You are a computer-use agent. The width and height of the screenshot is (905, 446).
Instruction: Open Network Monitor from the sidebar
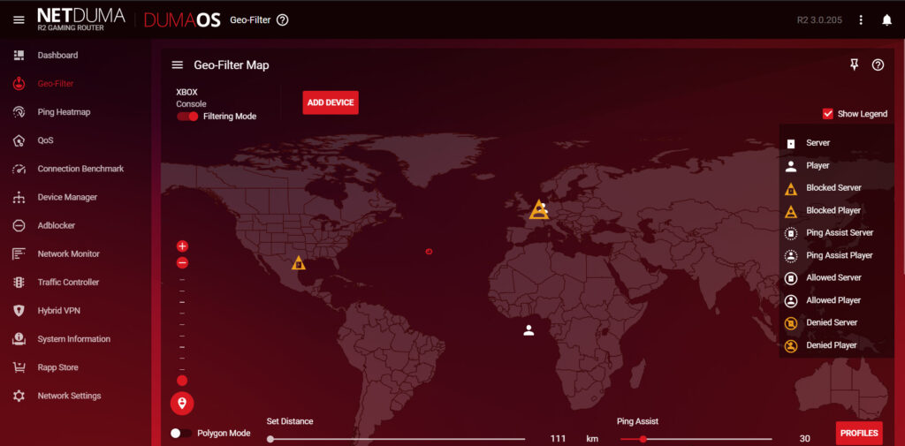coord(69,253)
